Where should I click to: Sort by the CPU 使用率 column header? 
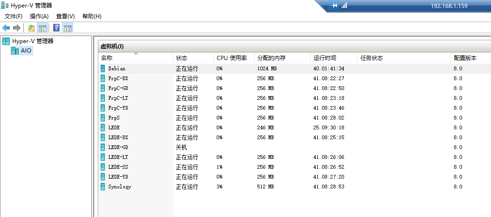234,58
